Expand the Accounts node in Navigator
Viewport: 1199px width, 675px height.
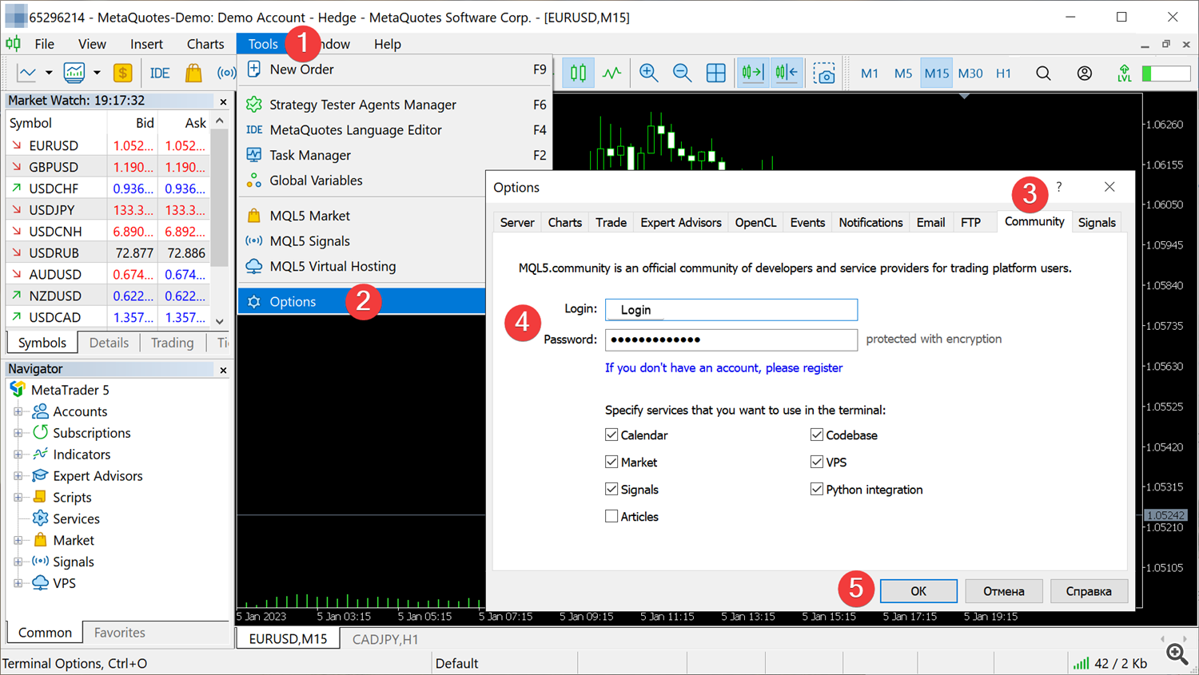pyautogui.click(x=18, y=412)
